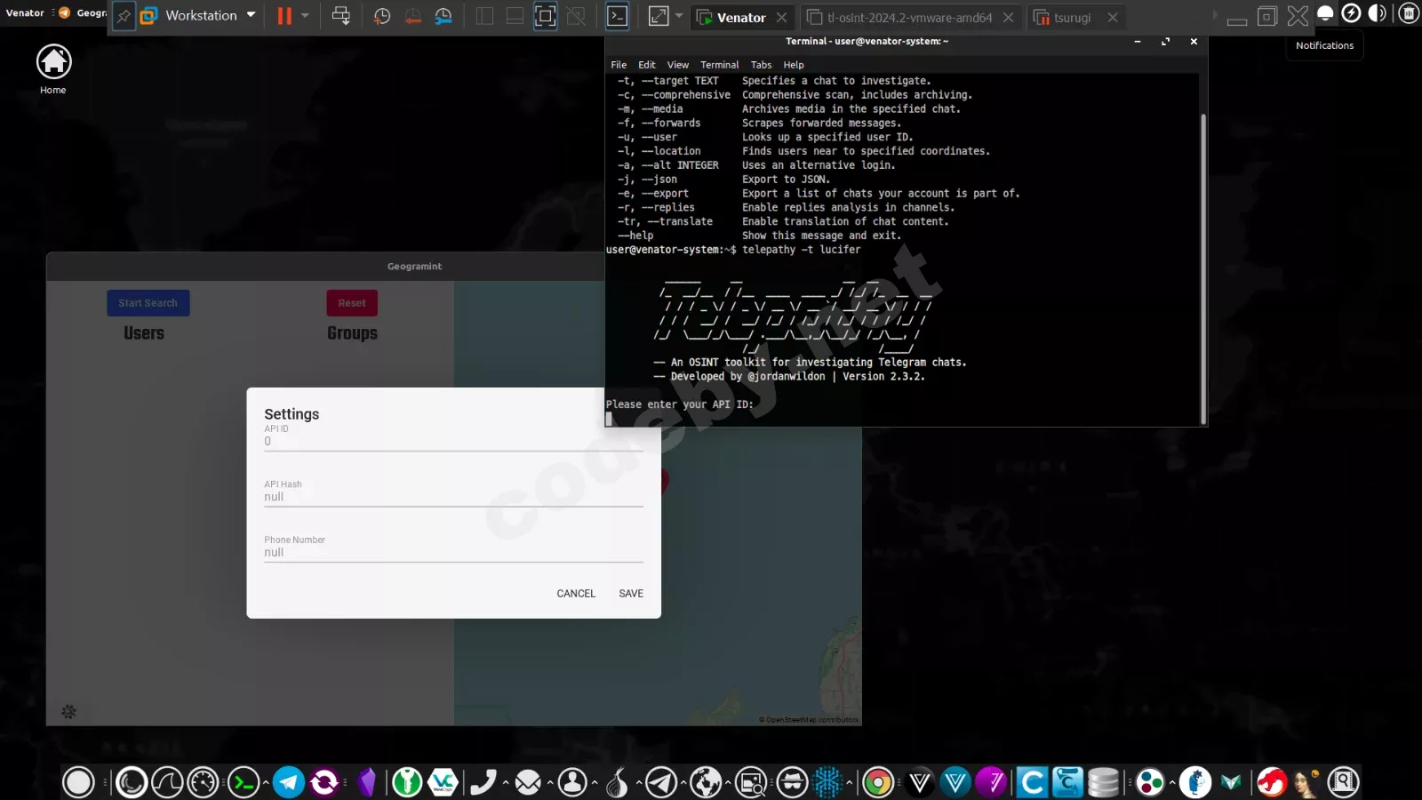Pause the virtual machine with the pause icon

[x=283, y=15]
